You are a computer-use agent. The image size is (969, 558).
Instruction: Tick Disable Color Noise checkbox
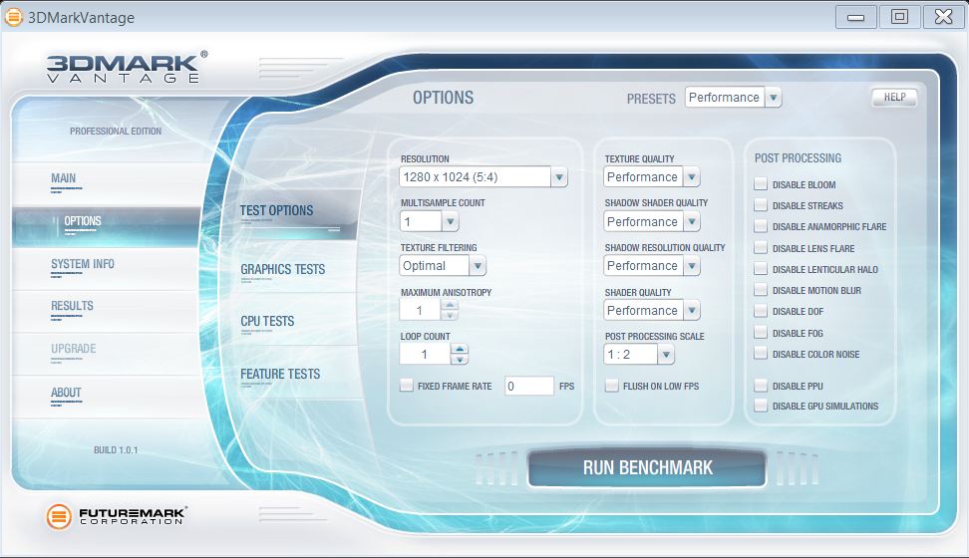[761, 354]
